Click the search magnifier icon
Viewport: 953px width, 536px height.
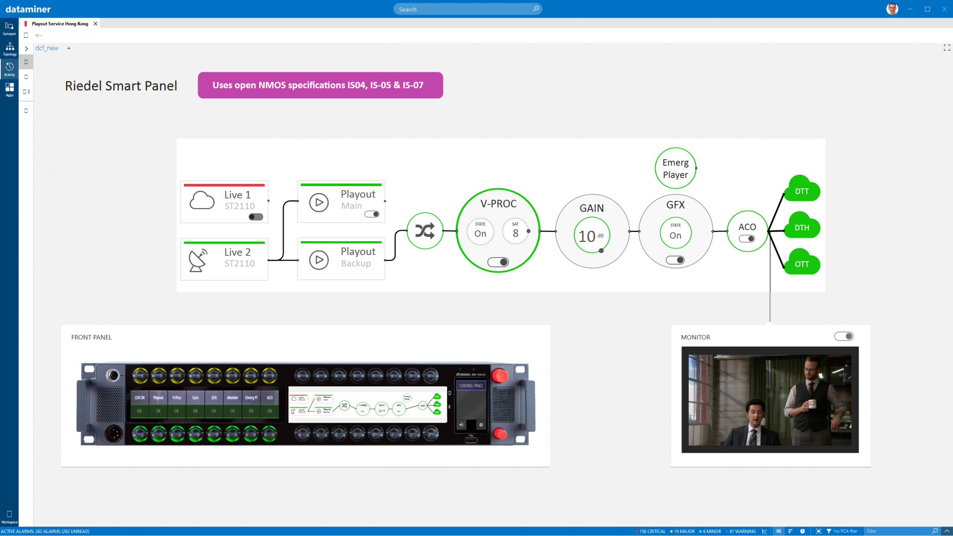535,9
